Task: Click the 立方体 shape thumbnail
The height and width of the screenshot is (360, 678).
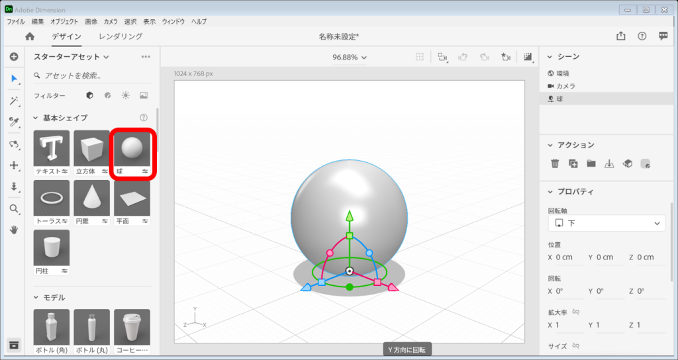Action: [x=91, y=149]
